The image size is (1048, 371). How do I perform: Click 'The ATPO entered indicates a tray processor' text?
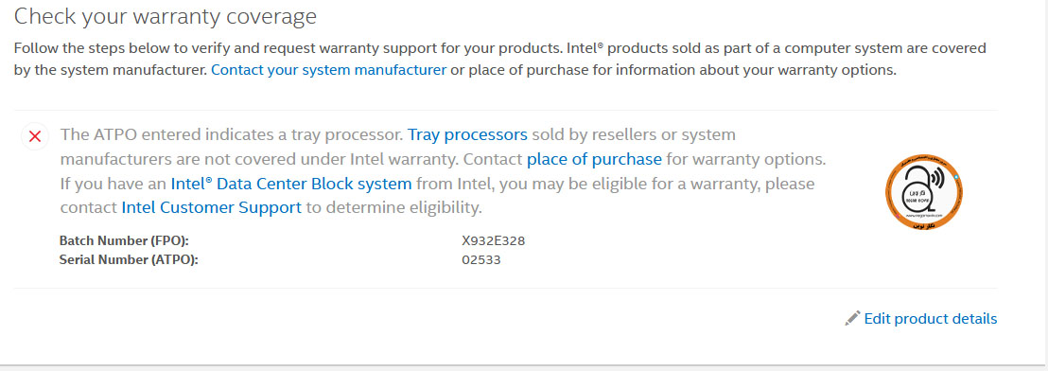232,134
